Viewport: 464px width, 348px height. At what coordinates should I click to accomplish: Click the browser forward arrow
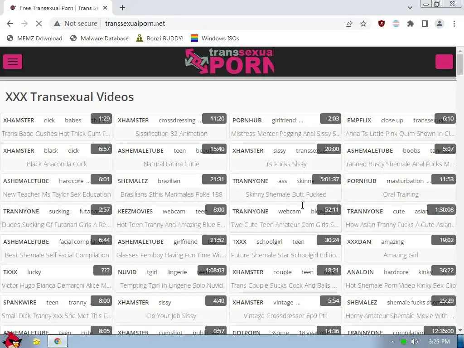point(24,24)
